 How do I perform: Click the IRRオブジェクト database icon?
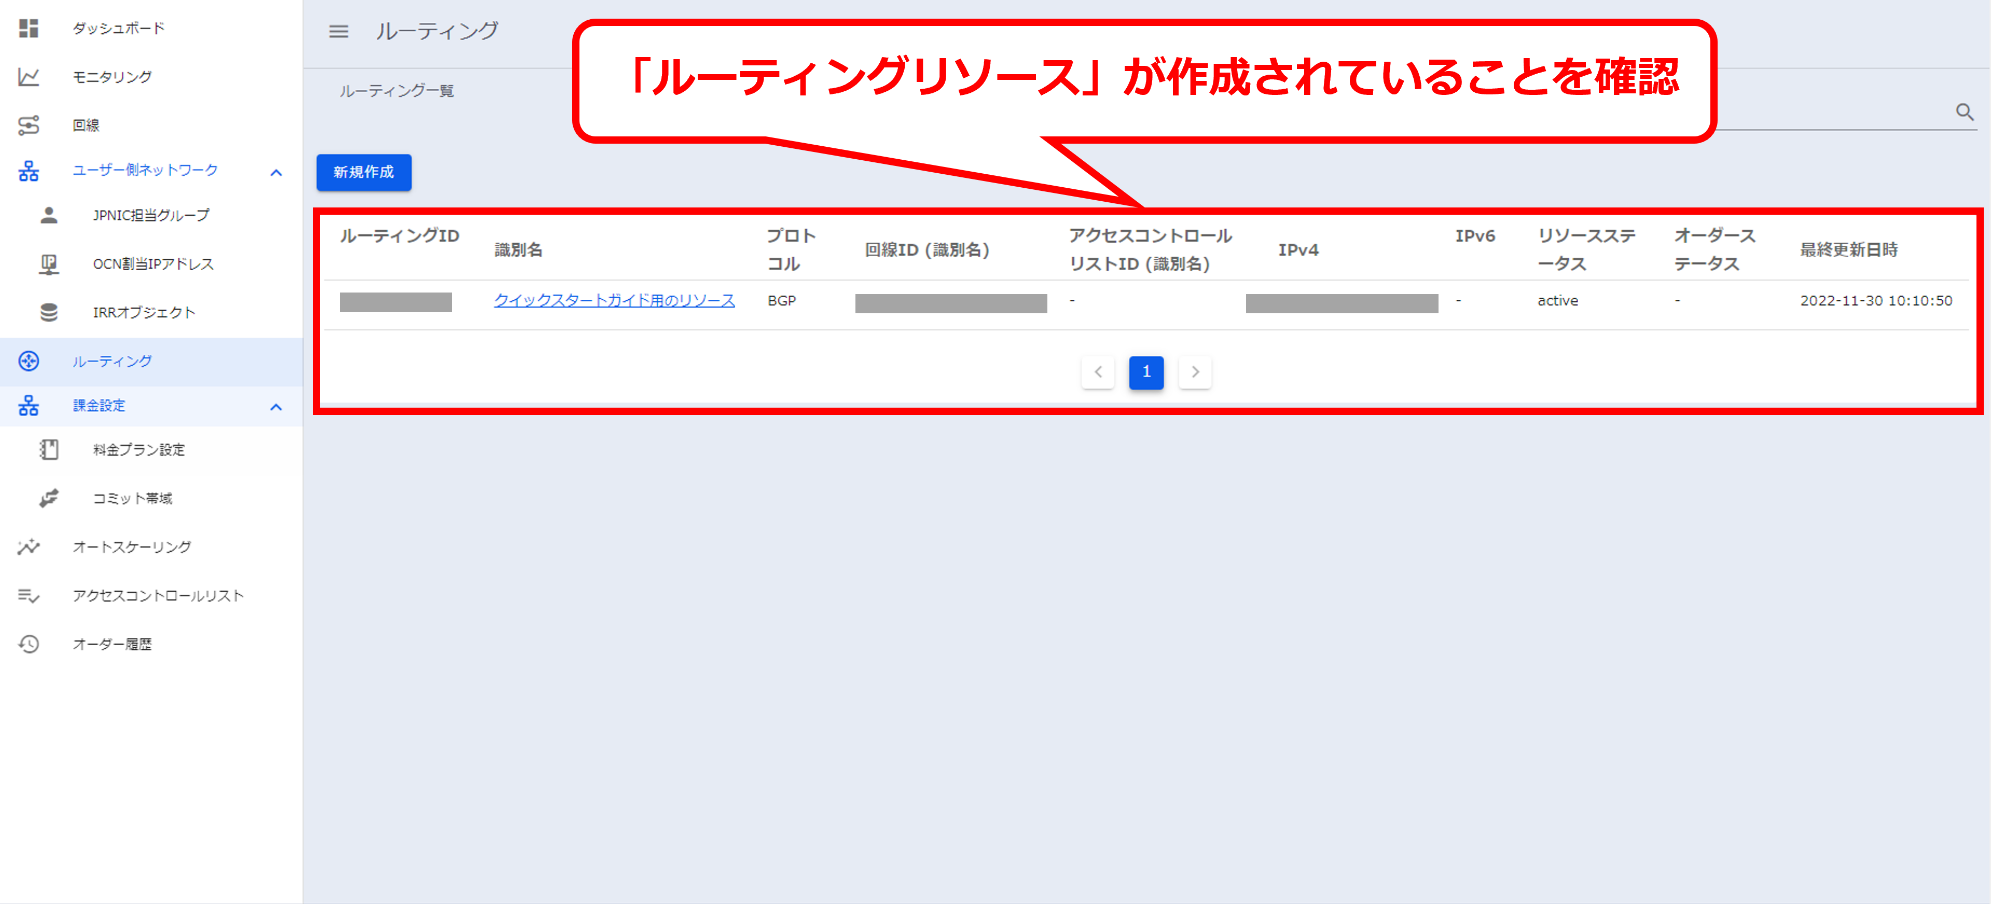pyautogui.click(x=49, y=312)
